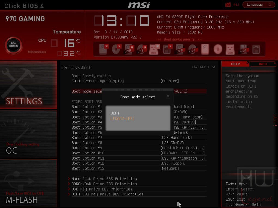The height and width of the screenshot is (208, 278).
Task: Select the USB Floppy boot priority icon
Action: [x=244, y=49]
